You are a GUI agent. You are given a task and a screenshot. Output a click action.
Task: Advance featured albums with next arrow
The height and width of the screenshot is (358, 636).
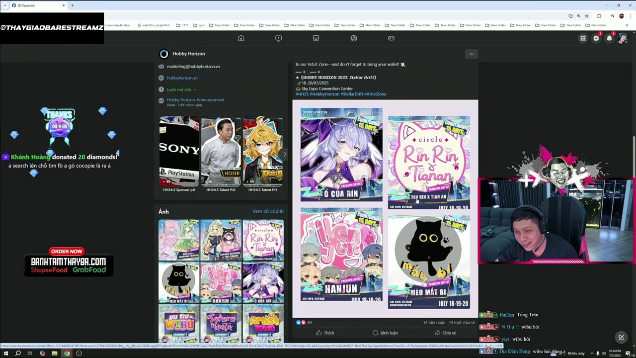click(284, 154)
